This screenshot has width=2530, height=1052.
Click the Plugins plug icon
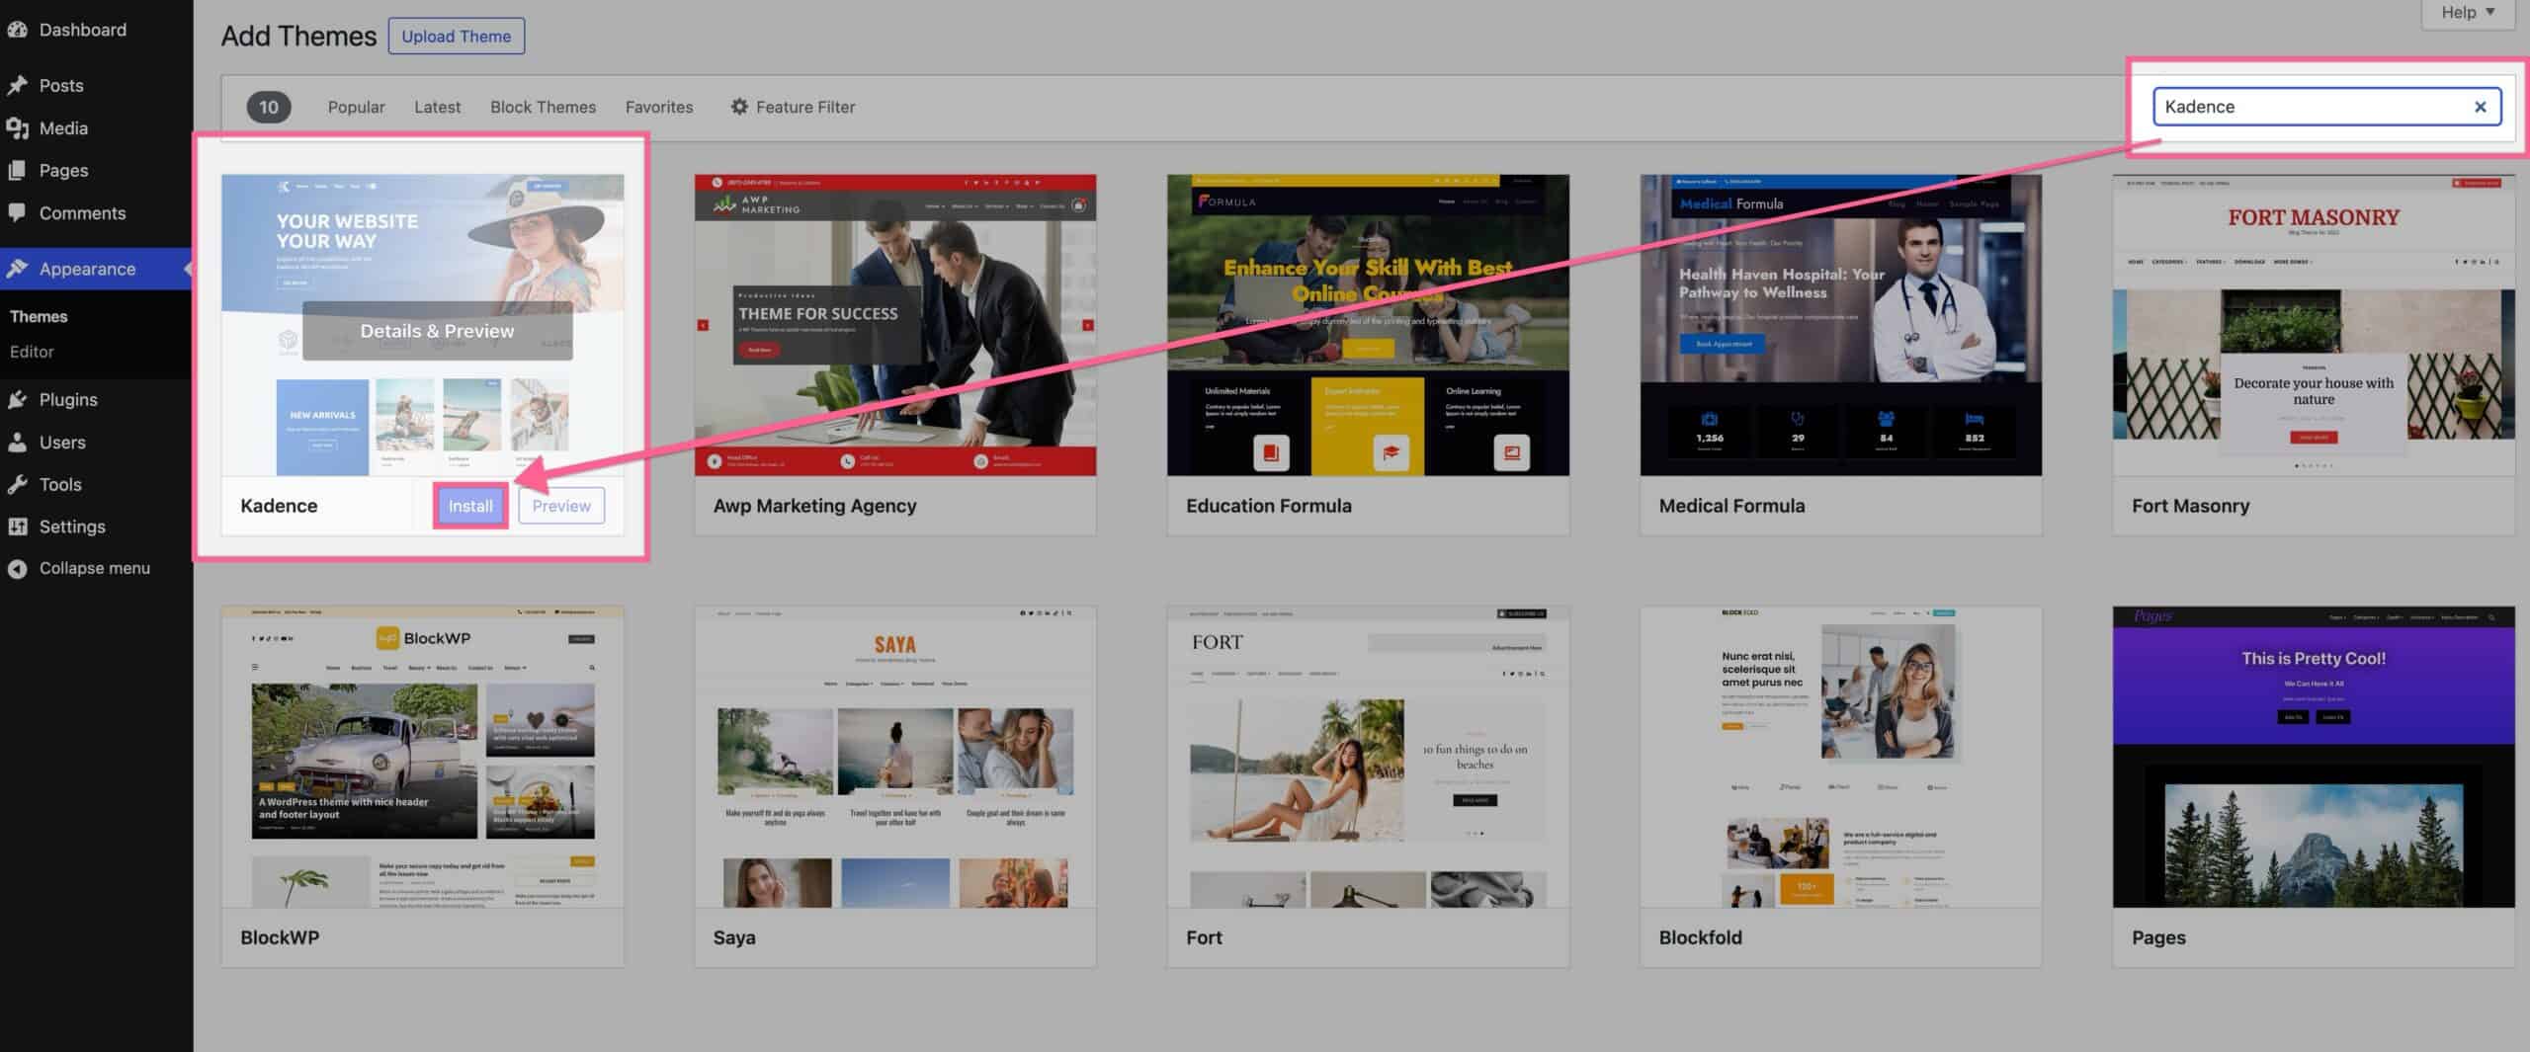click(x=19, y=399)
